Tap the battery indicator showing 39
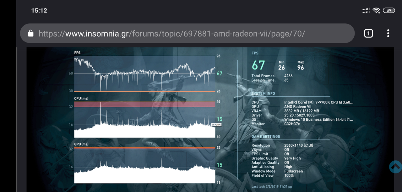This screenshot has width=402, height=192. coord(389,10)
